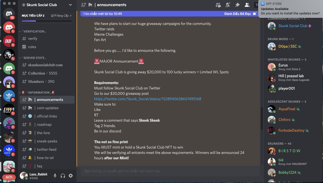Toggle microphone mute in user panel
The width and height of the screenshot is (323, 183).
tap(55, 176)
